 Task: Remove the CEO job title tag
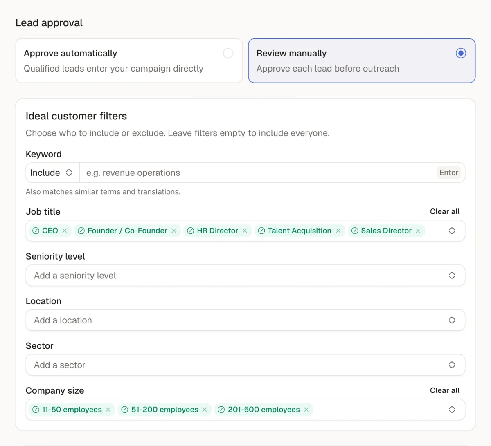[x=65, y=231]
